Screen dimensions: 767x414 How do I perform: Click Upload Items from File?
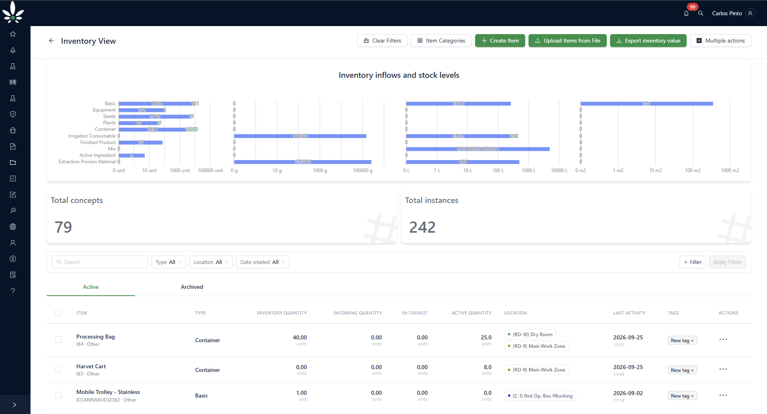tap(567, 41)
